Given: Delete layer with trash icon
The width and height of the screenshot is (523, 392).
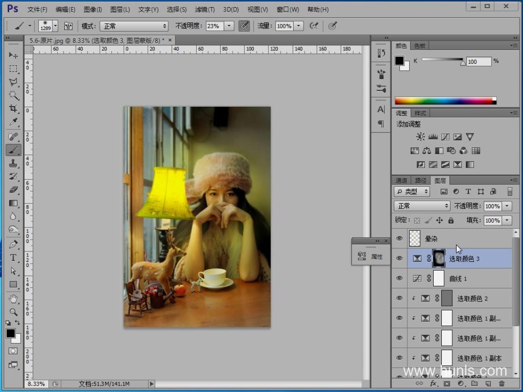Looking at the screenshot, I should pyautogui.click(x=501, y=384).
